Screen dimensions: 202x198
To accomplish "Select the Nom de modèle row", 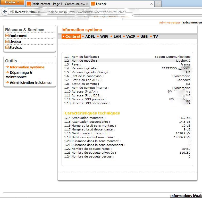I will point(127,61).
